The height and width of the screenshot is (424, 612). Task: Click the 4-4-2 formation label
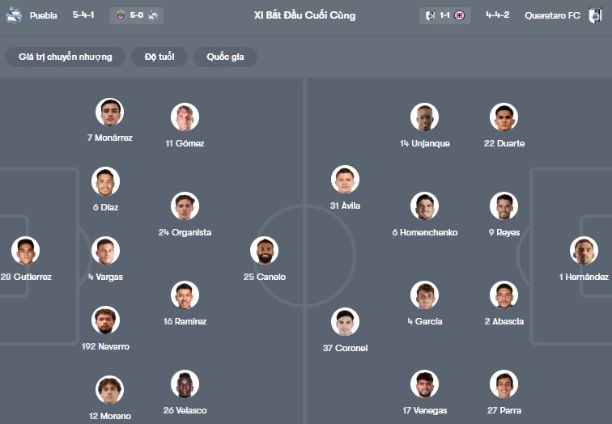497,15
